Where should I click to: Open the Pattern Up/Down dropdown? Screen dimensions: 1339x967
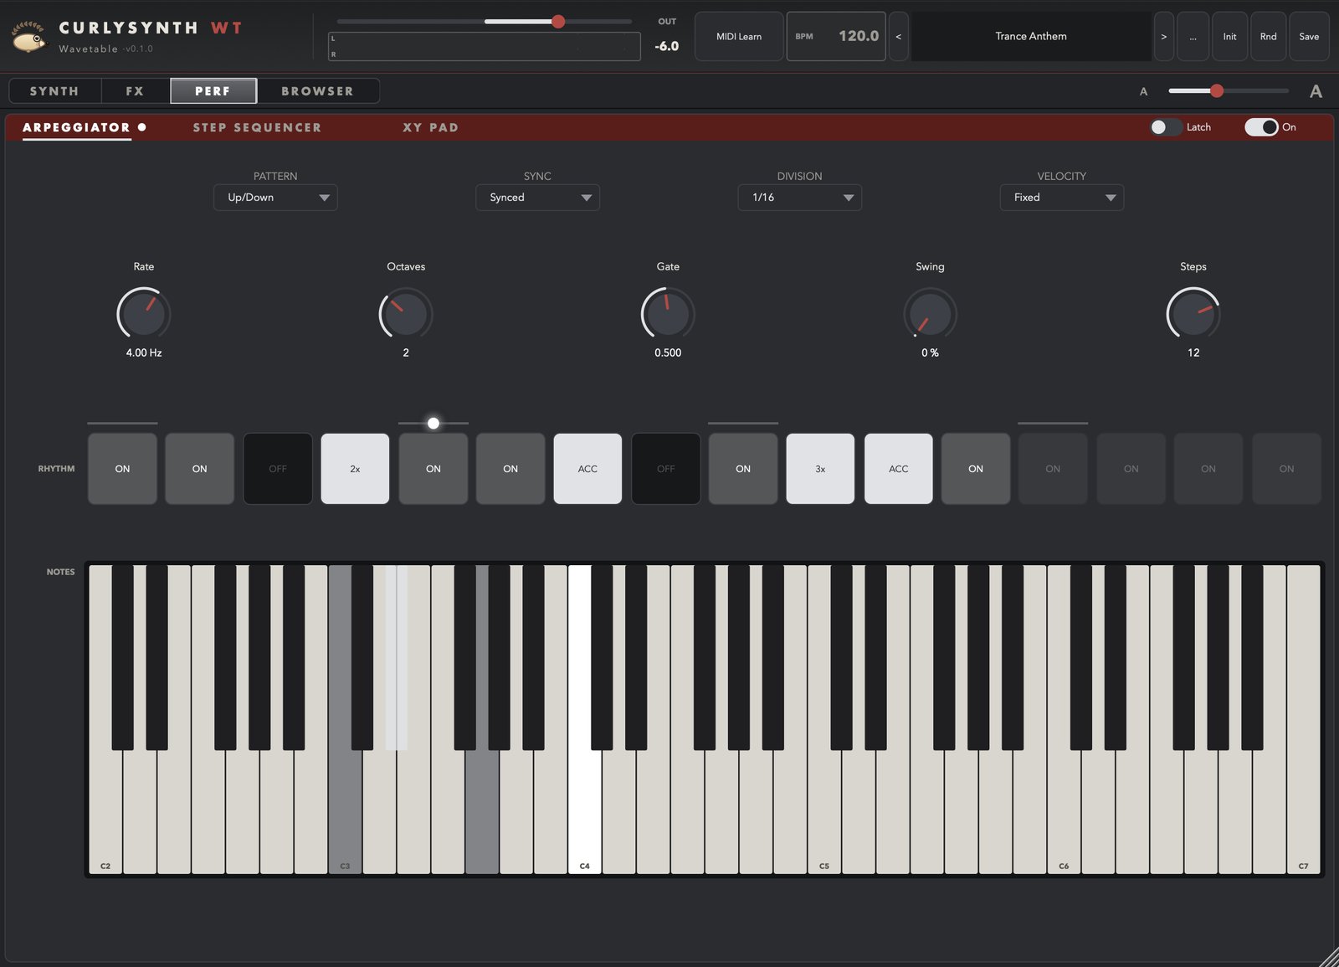coord(275,198)
